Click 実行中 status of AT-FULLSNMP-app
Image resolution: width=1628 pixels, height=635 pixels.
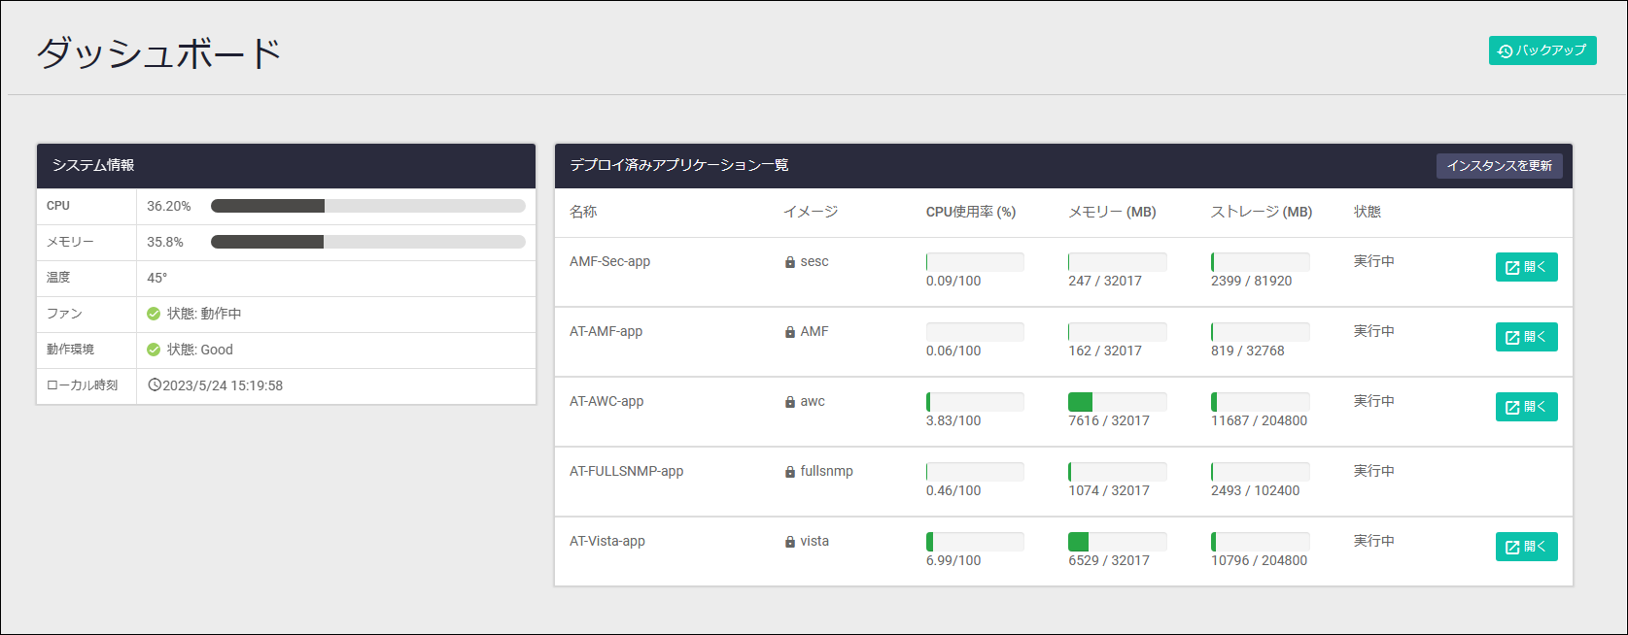click(x=1374, y=471)
